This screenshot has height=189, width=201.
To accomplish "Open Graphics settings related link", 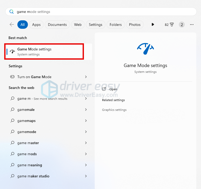I will click(x=114, y=110).
